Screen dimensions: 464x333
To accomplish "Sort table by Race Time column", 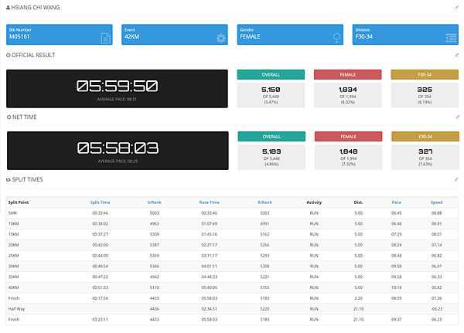I will click(210, 202).
